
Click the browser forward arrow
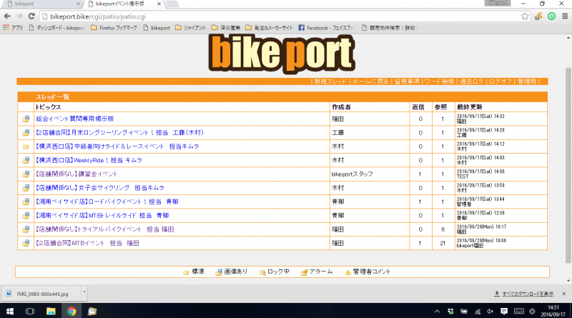point(19,16)
